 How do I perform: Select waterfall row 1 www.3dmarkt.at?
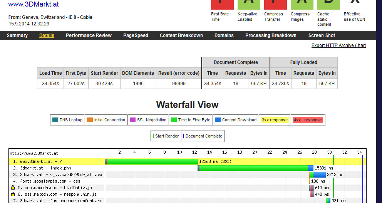point(187,161)
